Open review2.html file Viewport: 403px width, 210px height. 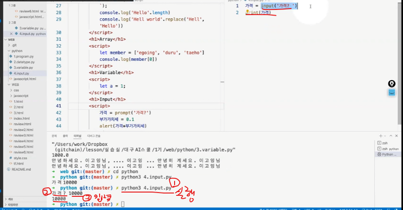pos(24,130)
